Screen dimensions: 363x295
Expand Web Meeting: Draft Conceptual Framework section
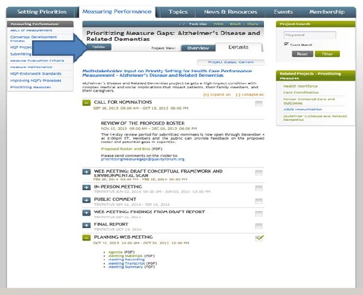coord(87,172)
